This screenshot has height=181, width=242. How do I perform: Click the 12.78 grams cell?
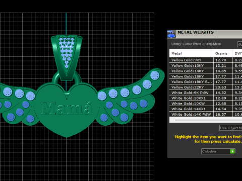click(223, 60)
